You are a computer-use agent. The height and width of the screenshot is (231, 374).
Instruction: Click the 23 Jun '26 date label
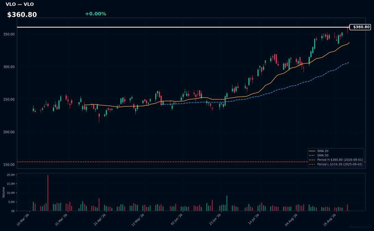(214, 219)
